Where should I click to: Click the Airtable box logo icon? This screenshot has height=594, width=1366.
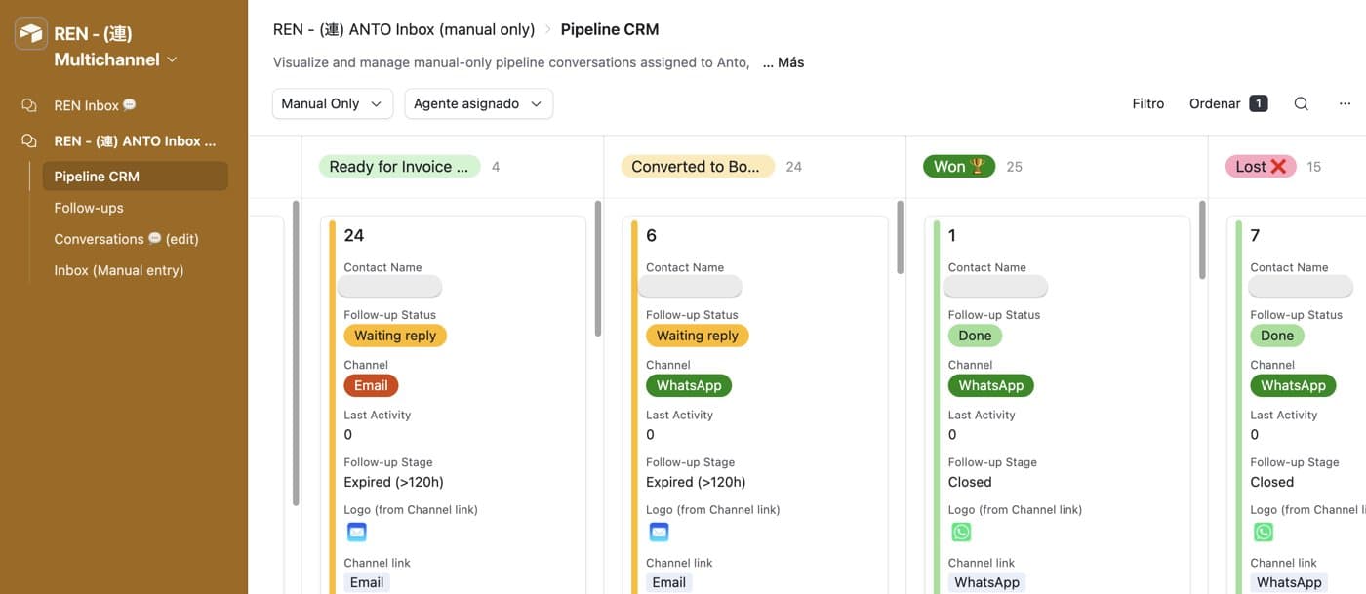[x=31, y=33]
